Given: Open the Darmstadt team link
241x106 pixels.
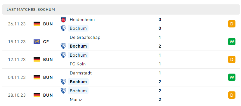Looking at the screenshot, I should point(81,73).
